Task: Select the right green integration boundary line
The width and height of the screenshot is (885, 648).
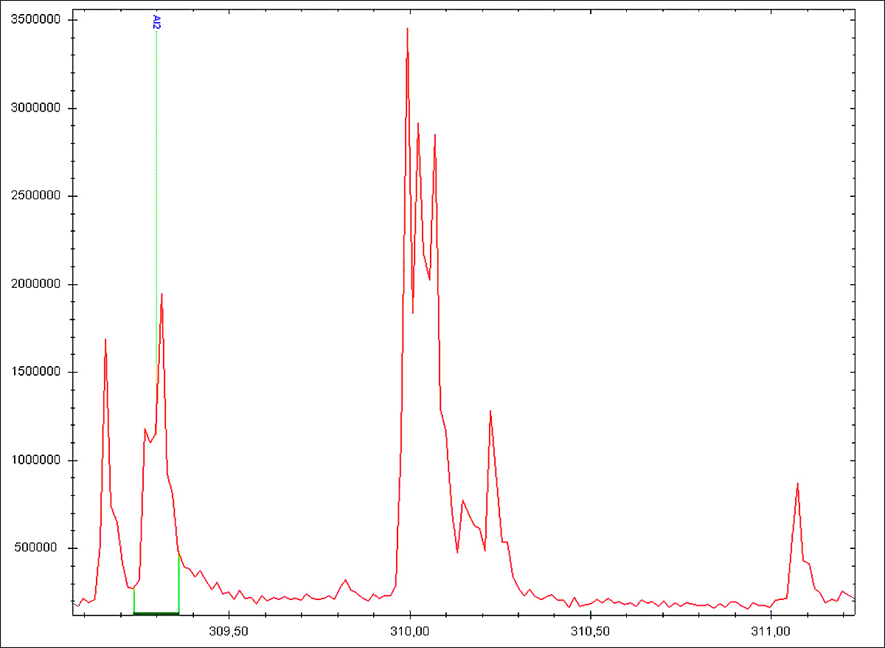Action: tap(179, 583)
